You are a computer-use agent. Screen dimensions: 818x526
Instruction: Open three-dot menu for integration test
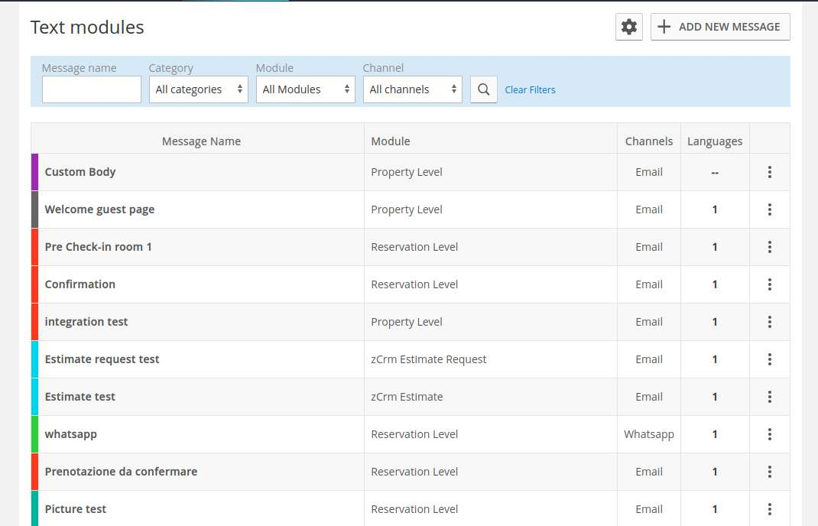coord(769,322)
